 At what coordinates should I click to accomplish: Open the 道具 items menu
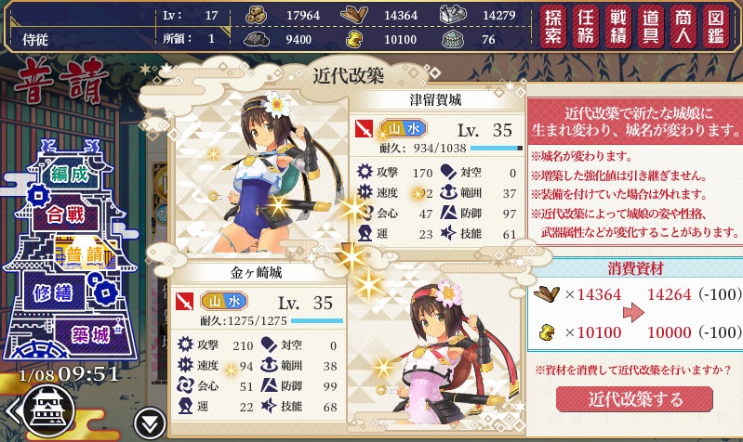[651, 28]
